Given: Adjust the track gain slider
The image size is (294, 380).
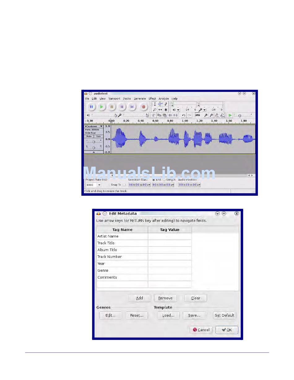Looking at the screenshot, I should (x=94, y=141).
